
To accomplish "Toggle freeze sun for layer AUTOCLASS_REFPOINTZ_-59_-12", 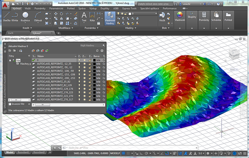I will pyautogui.click(x=84, y=67).
